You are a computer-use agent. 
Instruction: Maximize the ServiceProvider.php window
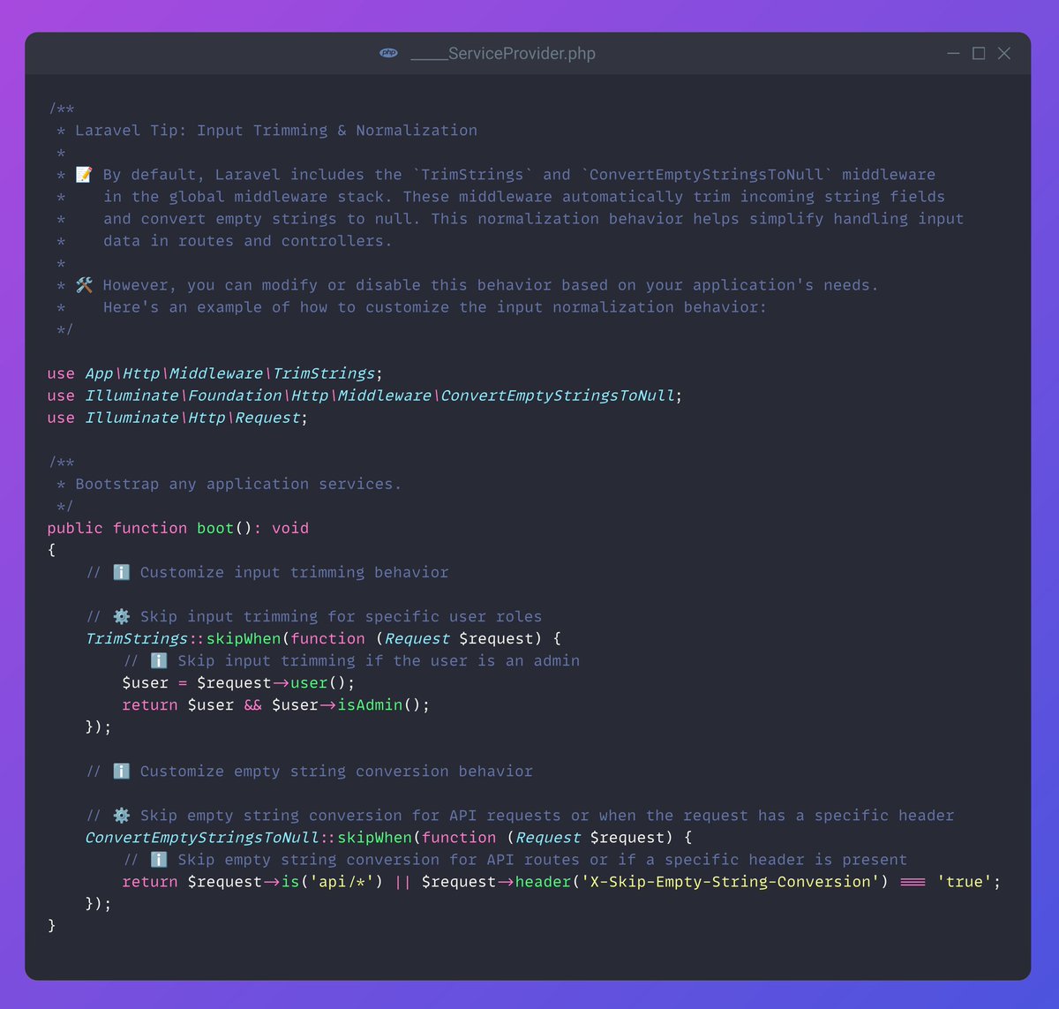click(x=979, y=53)
